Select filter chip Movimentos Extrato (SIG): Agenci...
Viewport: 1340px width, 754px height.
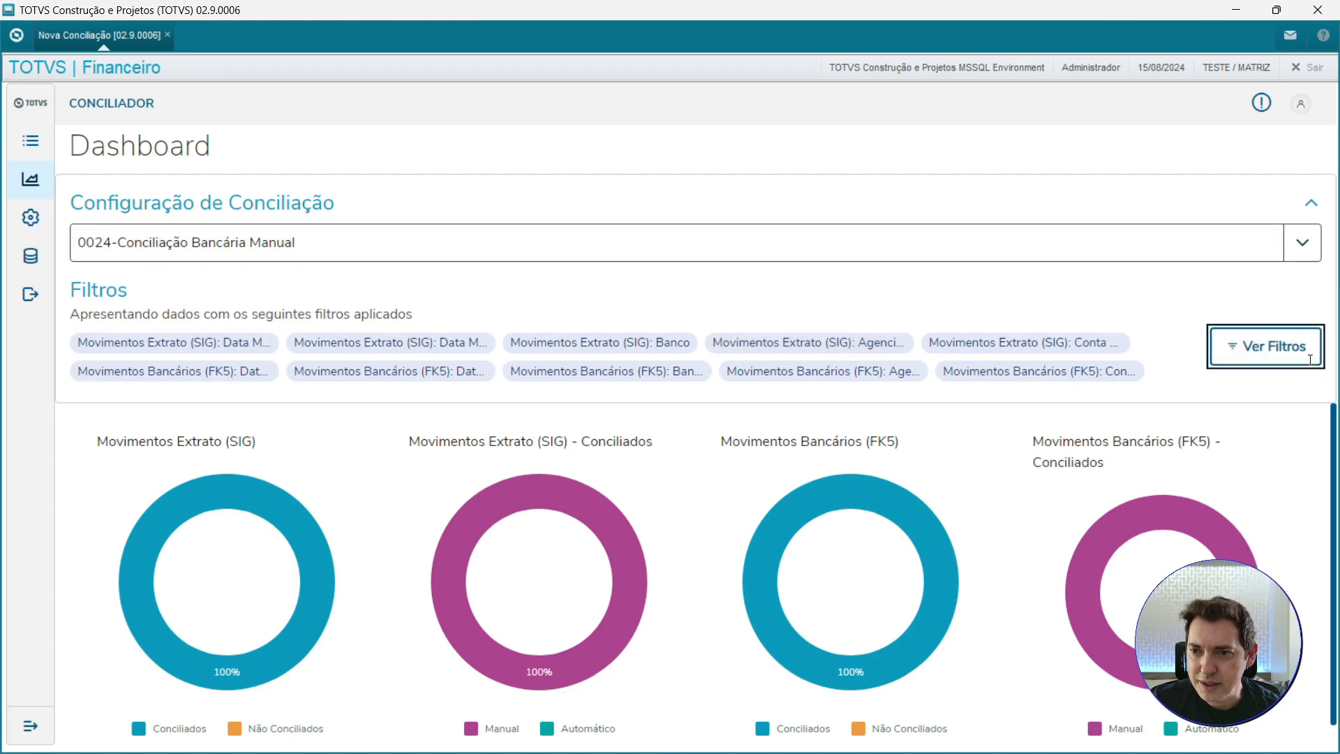(809, 343)
